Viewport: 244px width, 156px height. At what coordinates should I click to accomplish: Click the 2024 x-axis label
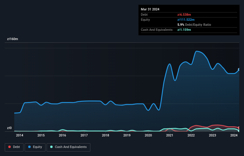click(x=234, y=135)
